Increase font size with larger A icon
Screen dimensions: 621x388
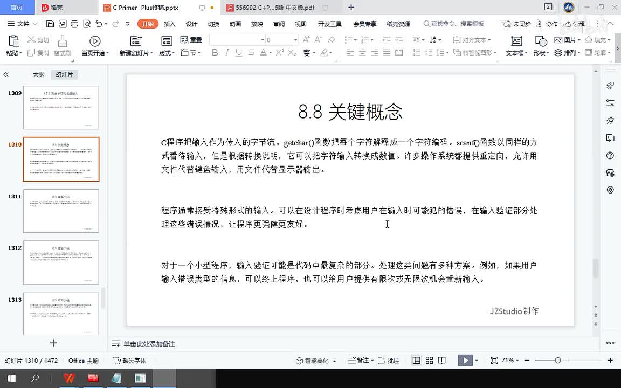[306, 40]
